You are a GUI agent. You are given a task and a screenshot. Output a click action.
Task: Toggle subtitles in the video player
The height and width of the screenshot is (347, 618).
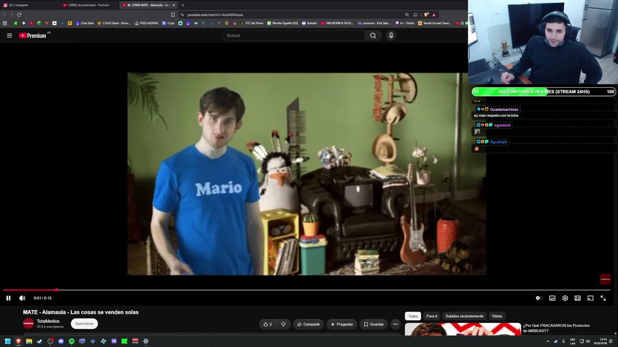coord(552,298)
